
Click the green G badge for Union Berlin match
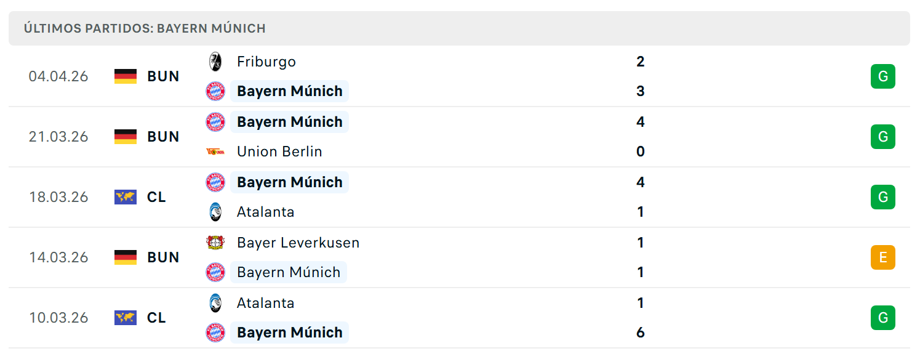pos(883,137)
